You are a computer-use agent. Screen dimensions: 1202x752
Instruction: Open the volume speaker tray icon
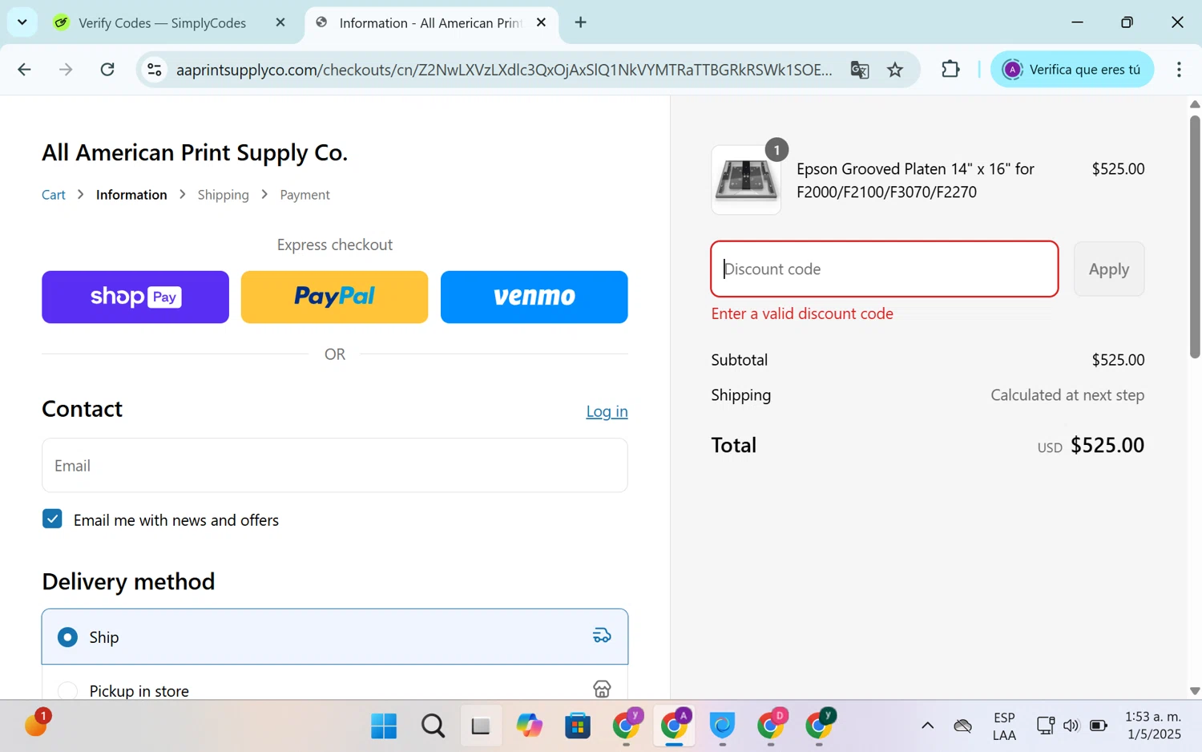tap(1071, 726)
